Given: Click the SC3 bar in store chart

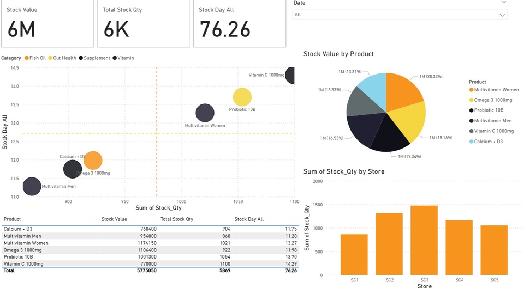Looking at the screenshot, I should [x=424, y=240].
